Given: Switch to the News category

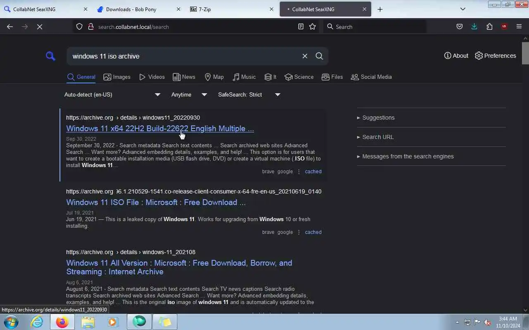Looking at the screenshot, I should click(x=184, y=77).
